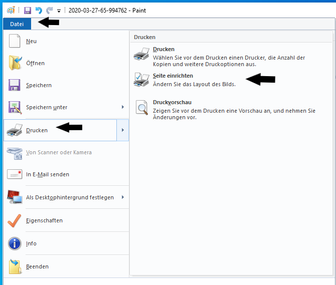Click the Undo arrow in quick access toolbar
The height and width of the screenshot is (285, 336).
(x=39, y=11)
